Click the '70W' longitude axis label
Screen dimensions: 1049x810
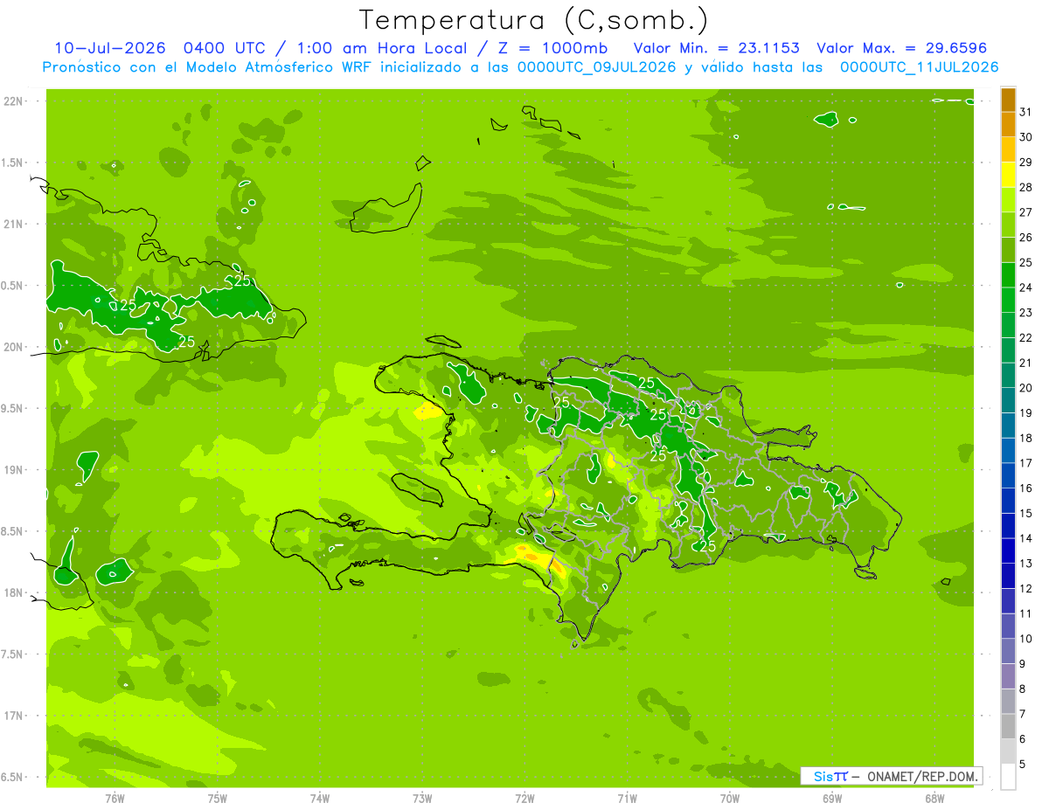(730, 799)
